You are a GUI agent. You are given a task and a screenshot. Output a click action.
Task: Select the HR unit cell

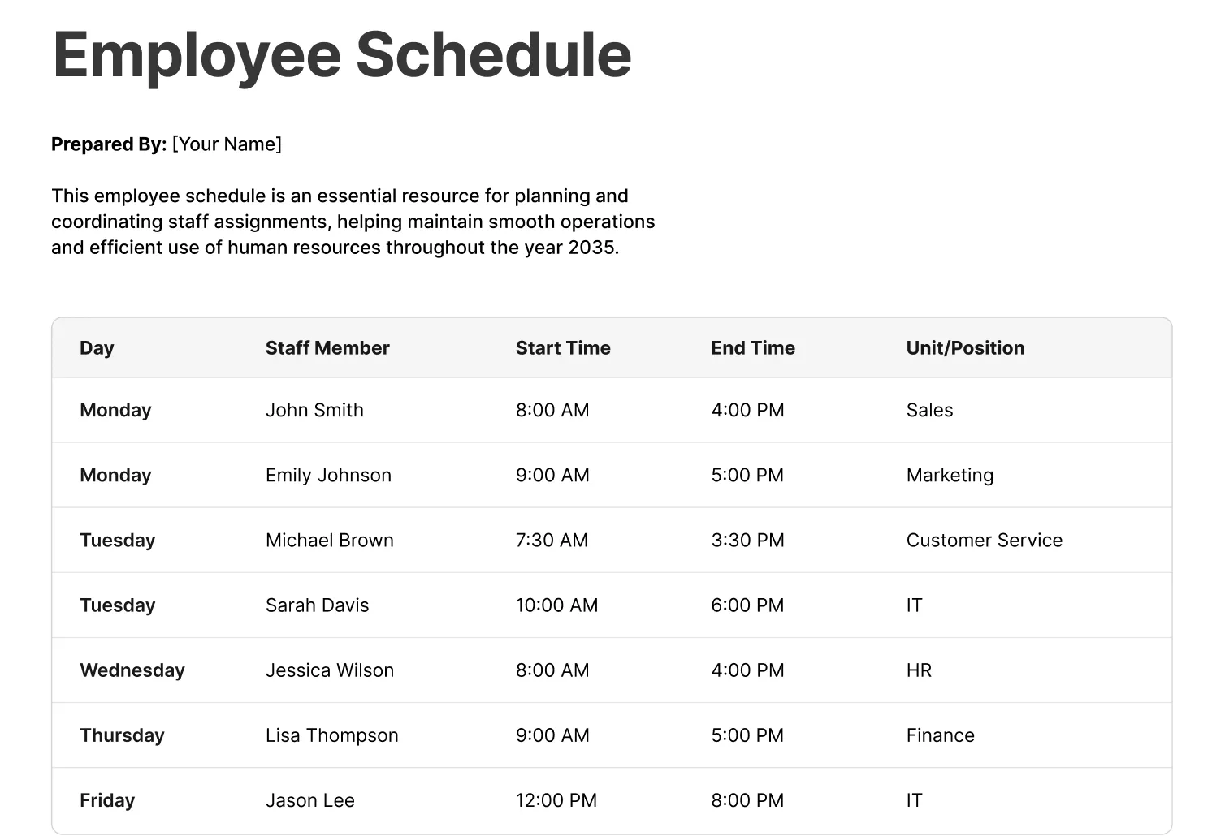[x=919, y=670]
